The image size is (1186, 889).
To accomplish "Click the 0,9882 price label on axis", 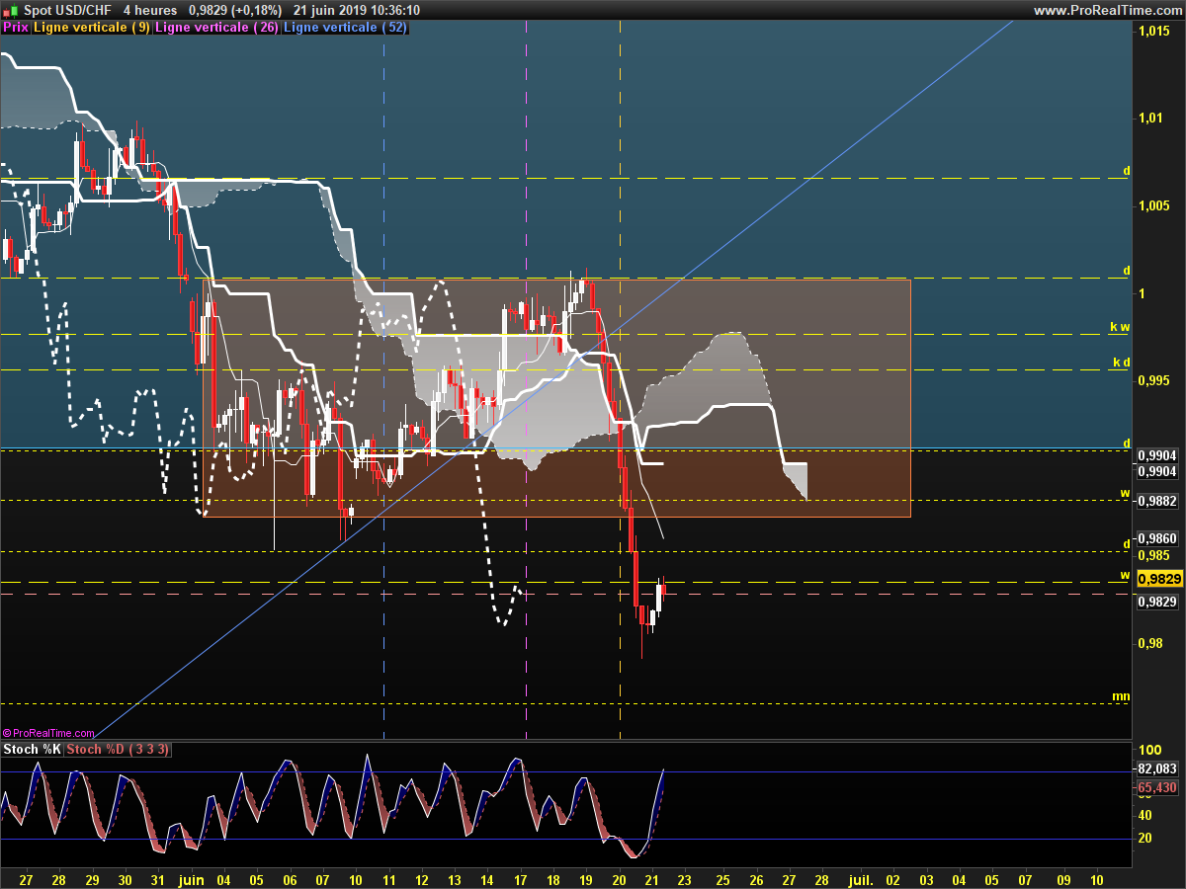I will tap(1157, 502).
